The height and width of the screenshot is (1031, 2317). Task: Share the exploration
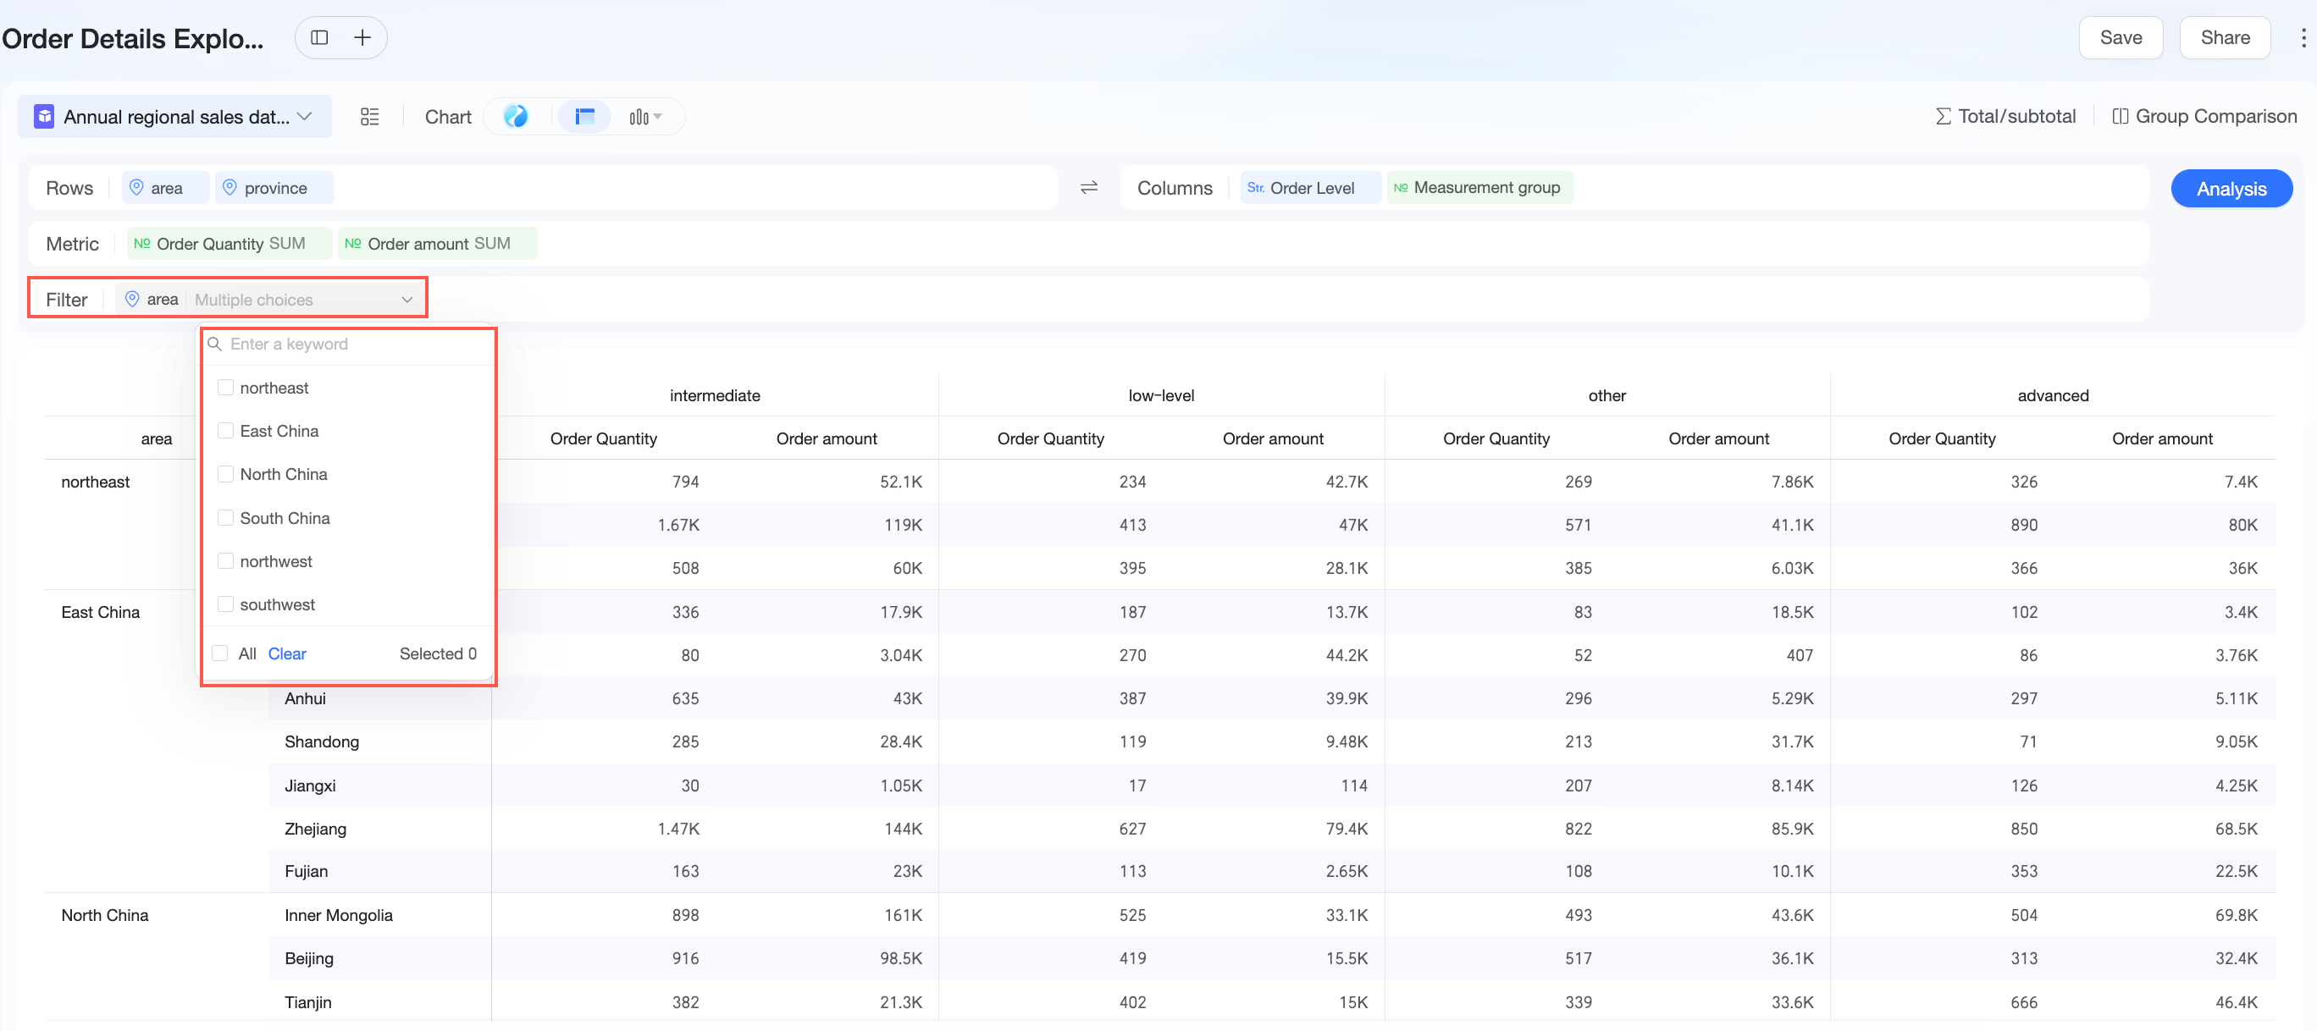point(2226,38)
